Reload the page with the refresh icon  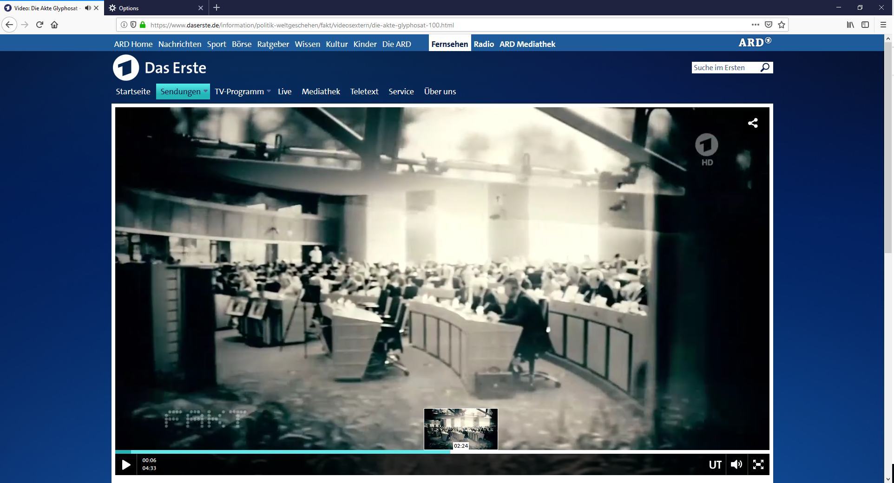tap(39, 25)
